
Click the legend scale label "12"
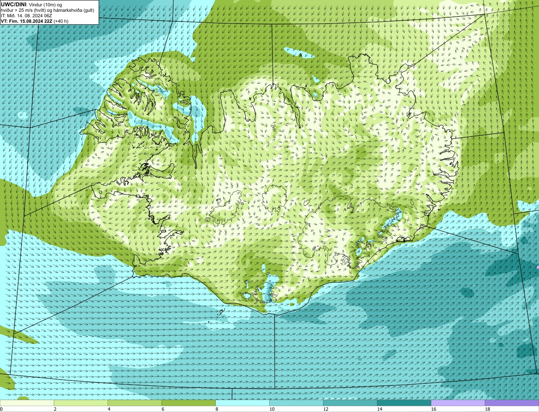pos(326,409)
